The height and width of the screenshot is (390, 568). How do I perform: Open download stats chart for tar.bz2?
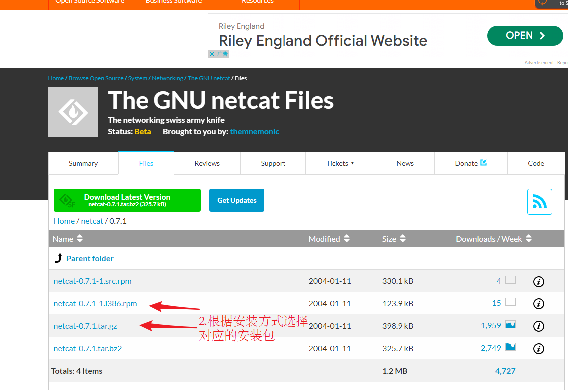510,347
